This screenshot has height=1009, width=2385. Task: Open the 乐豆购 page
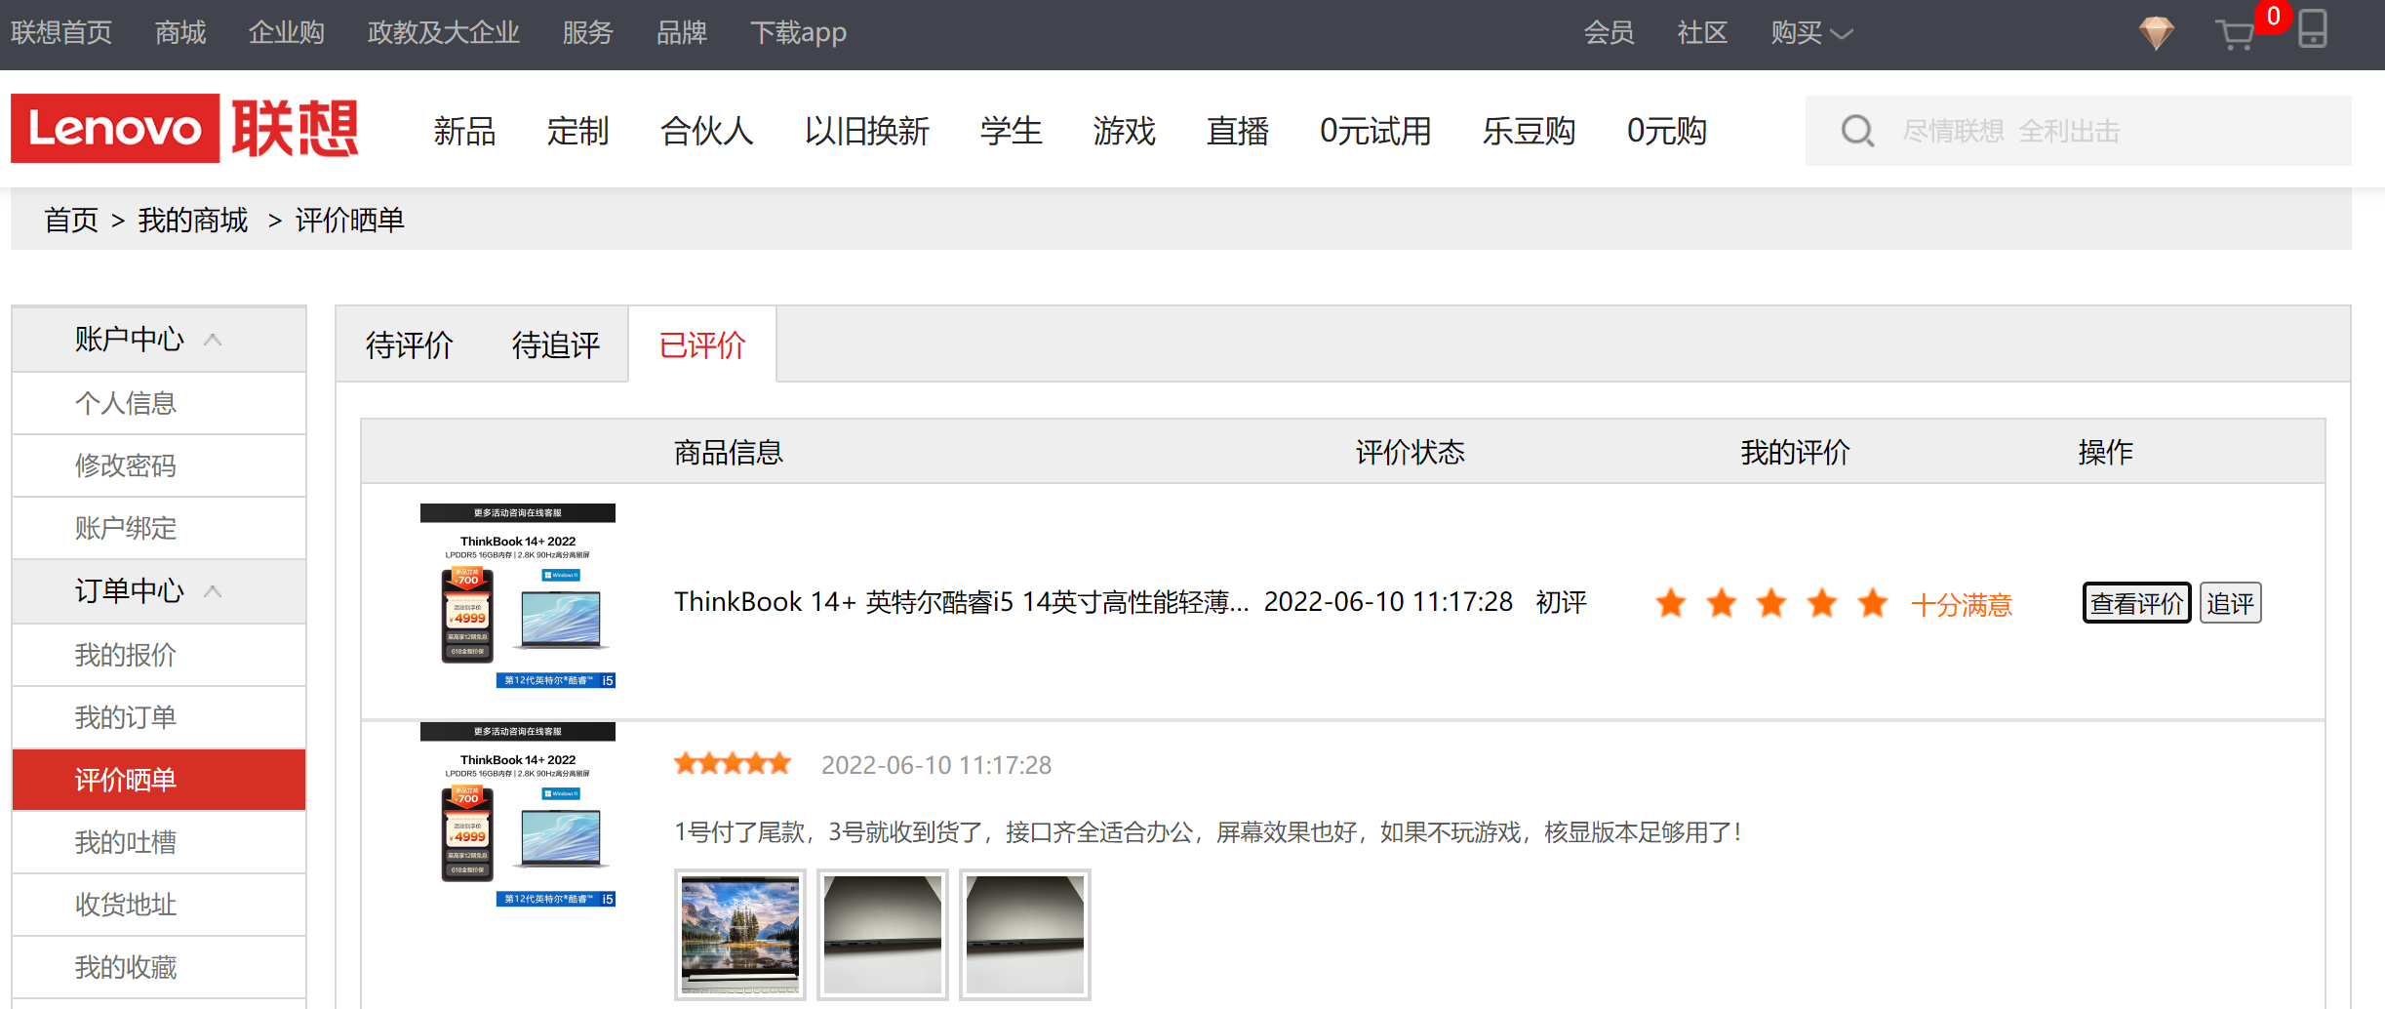[x=1529, y=131]
